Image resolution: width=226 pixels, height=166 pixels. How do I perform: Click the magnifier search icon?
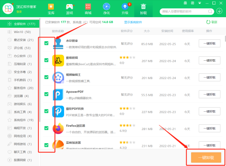[x=210, y=12]
